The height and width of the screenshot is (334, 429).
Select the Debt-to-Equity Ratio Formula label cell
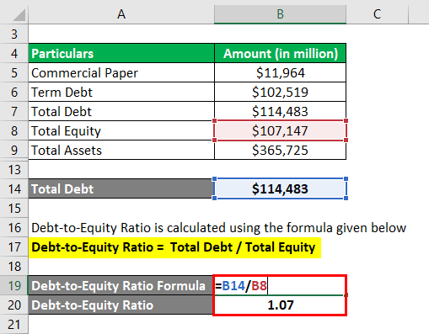121,286
